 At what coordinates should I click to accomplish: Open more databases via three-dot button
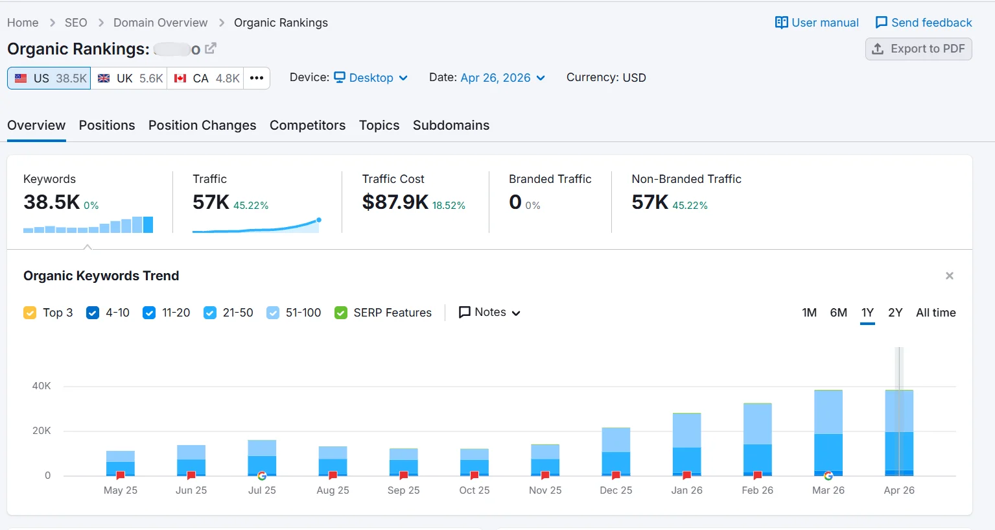click(257, 78)
